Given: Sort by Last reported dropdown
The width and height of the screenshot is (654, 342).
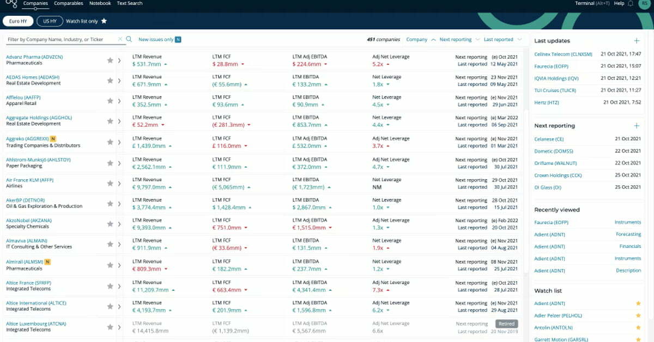Looking at the screenshot, I should (502, 40).
